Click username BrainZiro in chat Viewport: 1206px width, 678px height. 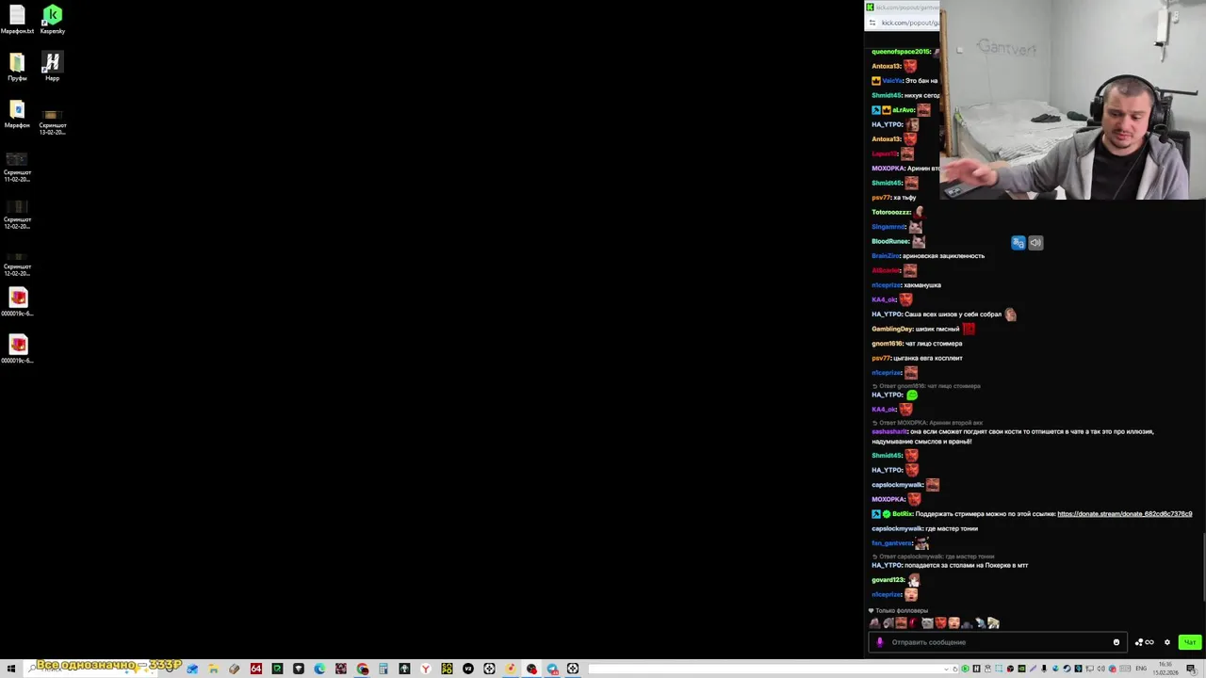click(x=886, y=256)
